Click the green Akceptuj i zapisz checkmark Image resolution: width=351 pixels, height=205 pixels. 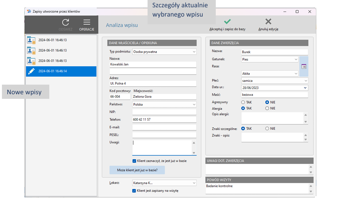click(x=227, y=22)
